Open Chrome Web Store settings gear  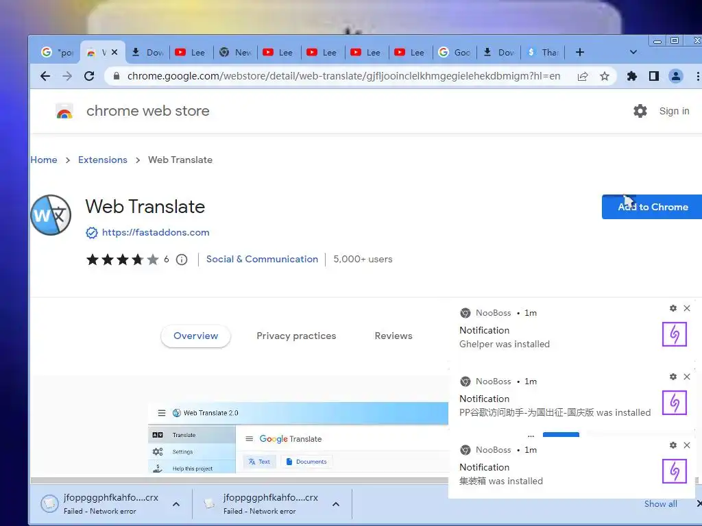pyautogui.click(x=640, y=111)
